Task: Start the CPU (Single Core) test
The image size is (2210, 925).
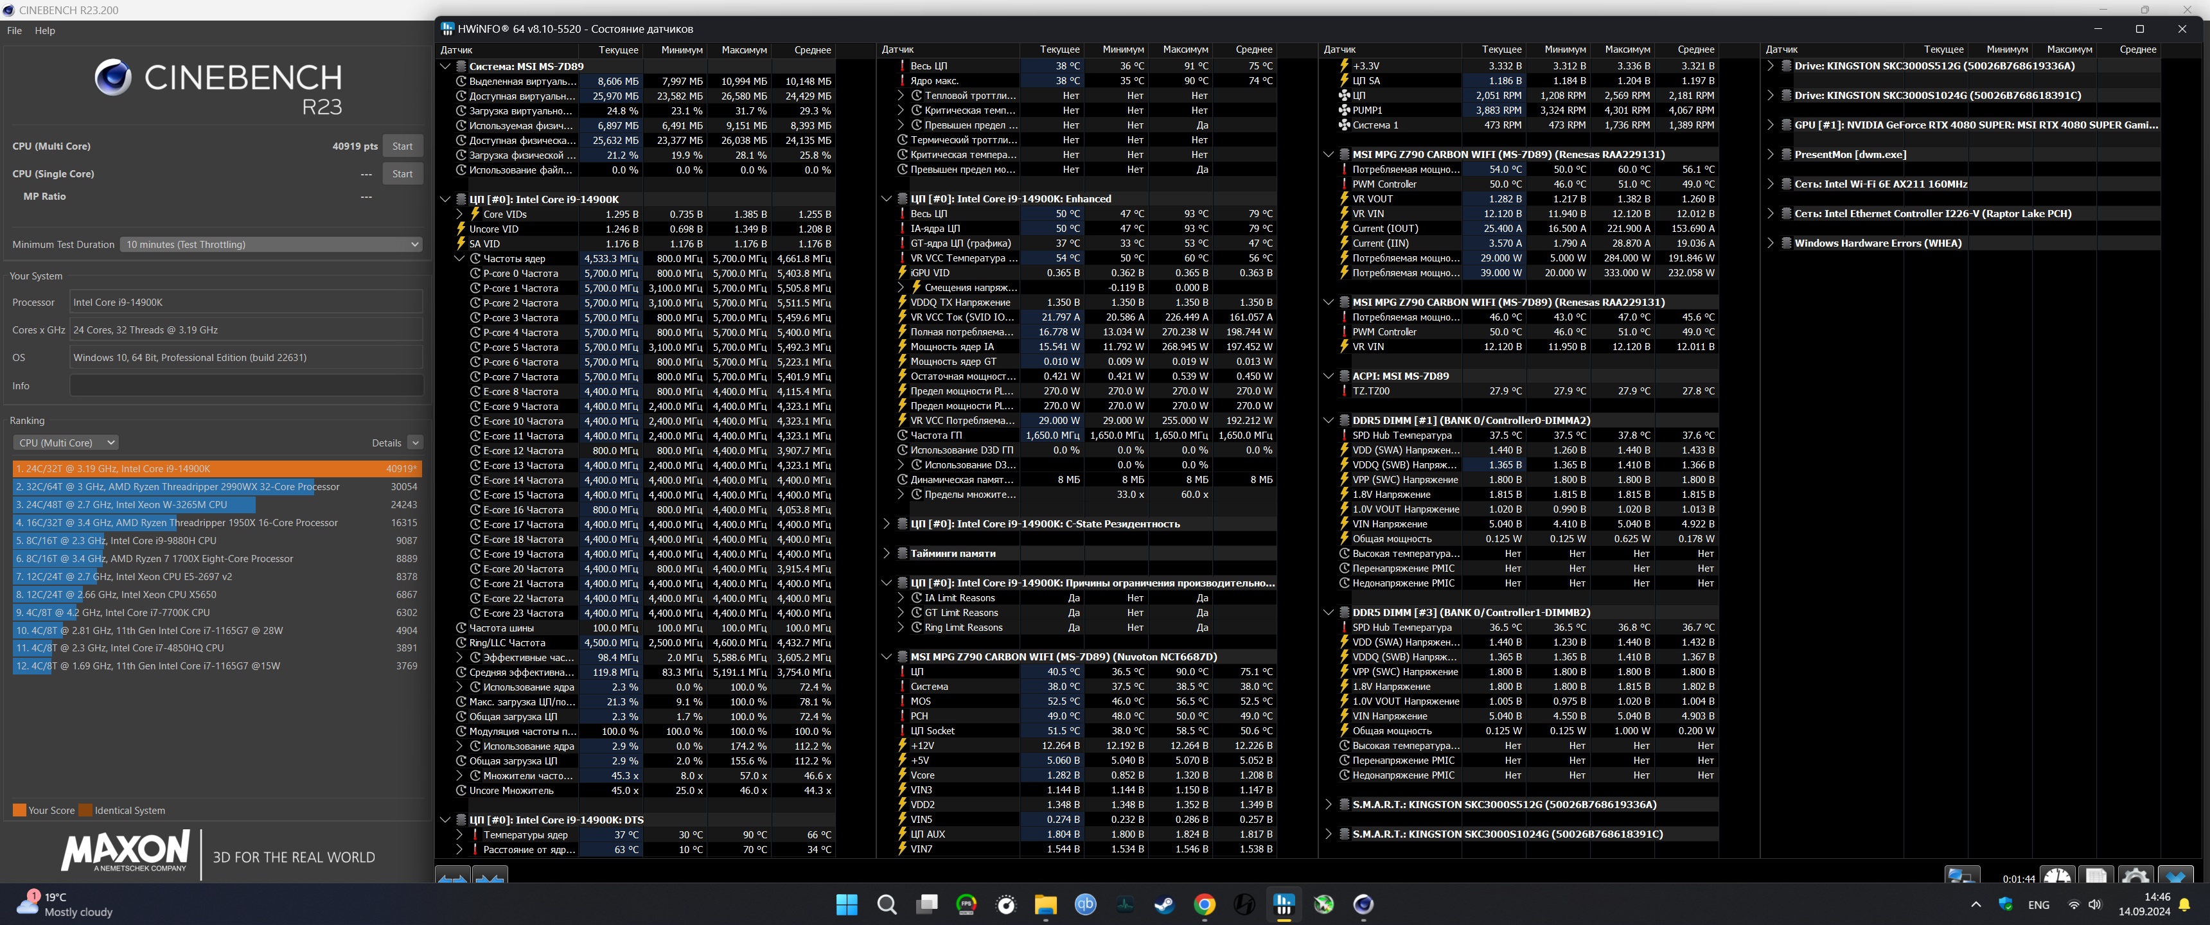Action: tap(402, 174)
